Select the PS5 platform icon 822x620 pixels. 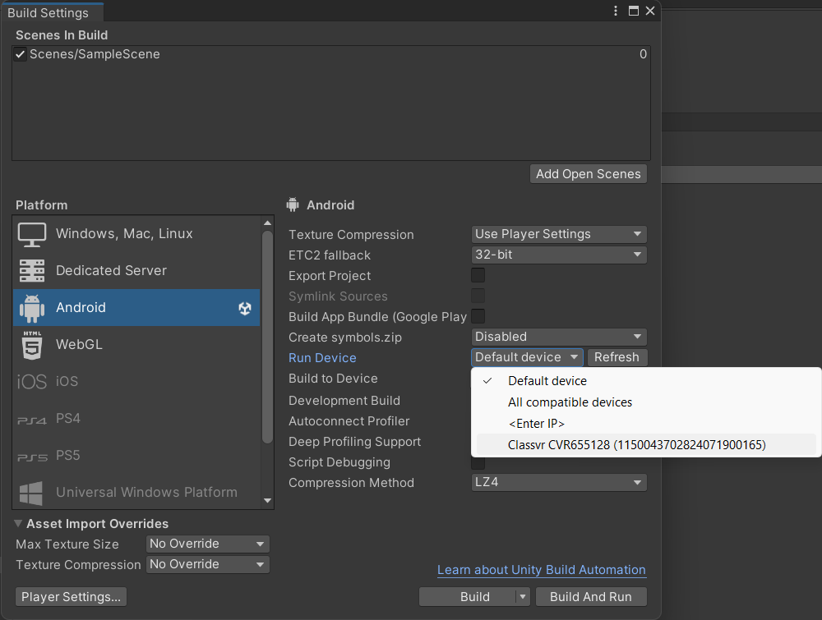[x=32, y=457]
